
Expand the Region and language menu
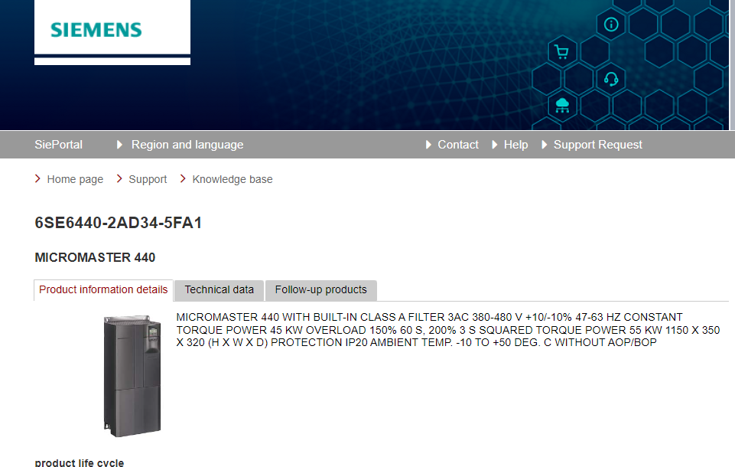[187, 145]
